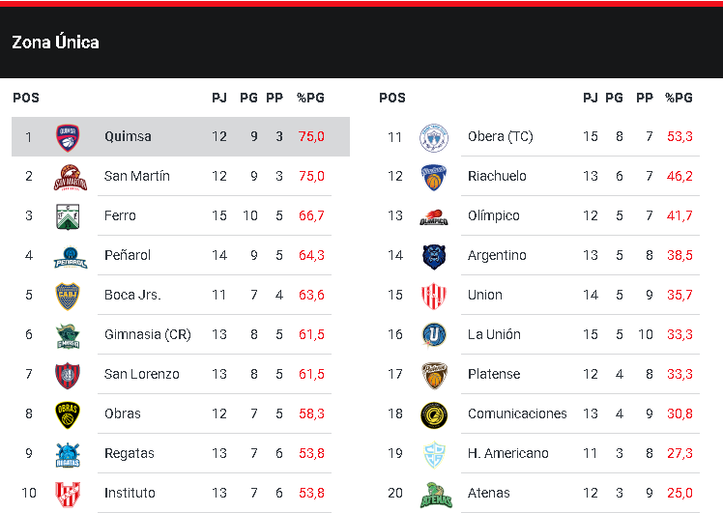Select the highlighted Quimsa 75,0 percentage cell

(311, 136)
